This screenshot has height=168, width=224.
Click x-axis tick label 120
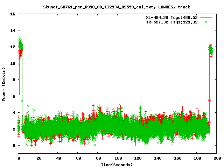[138, 158]
